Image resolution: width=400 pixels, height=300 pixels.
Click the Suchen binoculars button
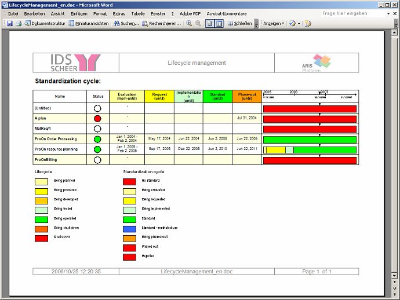(x=126, y=24)
